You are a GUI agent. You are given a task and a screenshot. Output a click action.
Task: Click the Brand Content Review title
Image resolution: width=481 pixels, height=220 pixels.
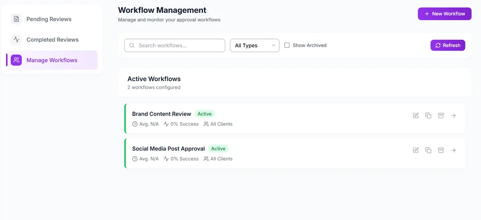pos(162,114)
